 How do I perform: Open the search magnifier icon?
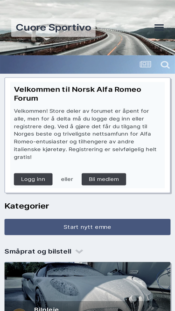[165, 65]
